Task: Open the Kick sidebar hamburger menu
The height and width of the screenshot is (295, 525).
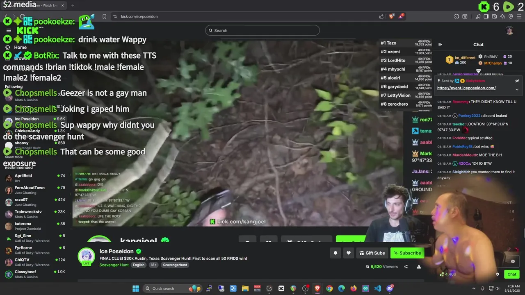Action: pos(9,30)
